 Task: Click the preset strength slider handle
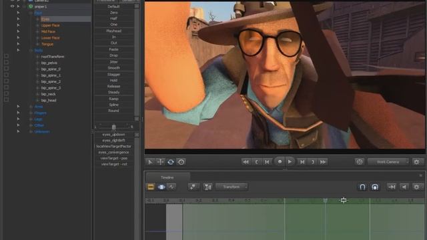pyautogui.click(x=114, y=127)
